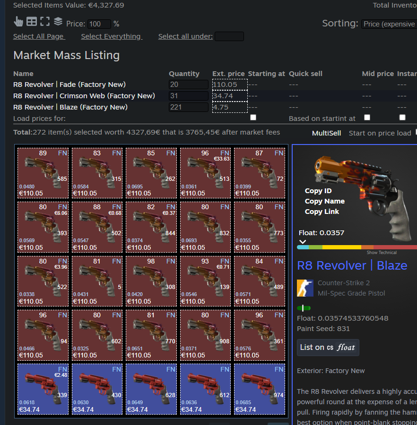Click the wear float color bar

pyautogui.click(x=357, y=247)
